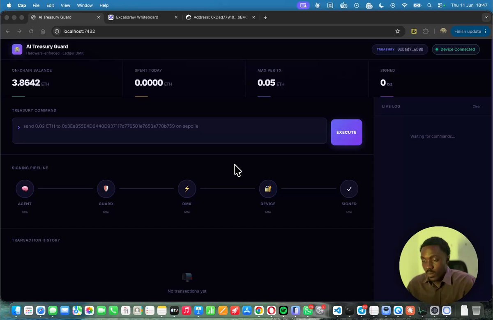
Task: Open Telegram from the dock
Action: 362,311
